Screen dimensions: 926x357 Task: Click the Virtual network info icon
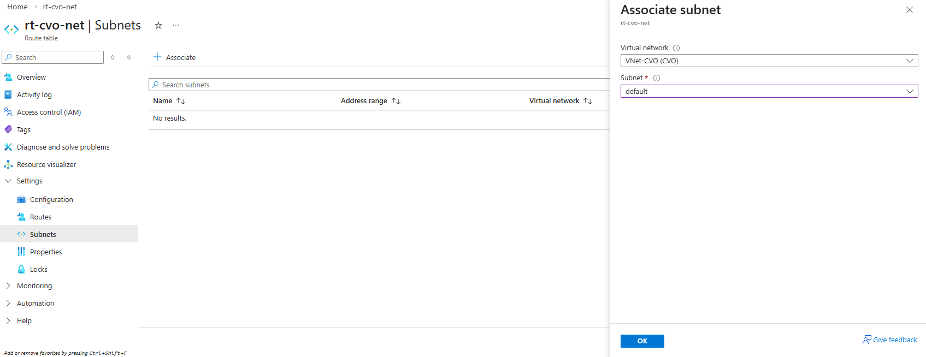pos(676,48)
